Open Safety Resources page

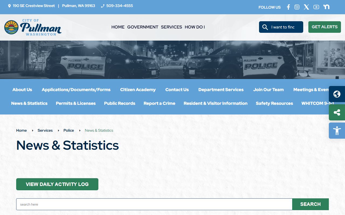pyautogui.click(x=274, y=103)
